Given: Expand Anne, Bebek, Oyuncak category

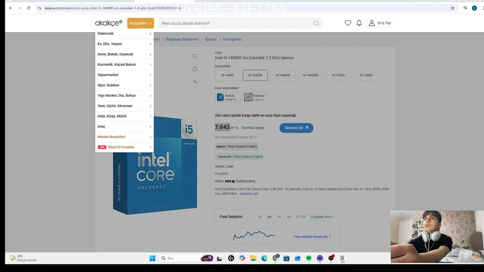Looking at the screenshot, I should pos(124,54).
